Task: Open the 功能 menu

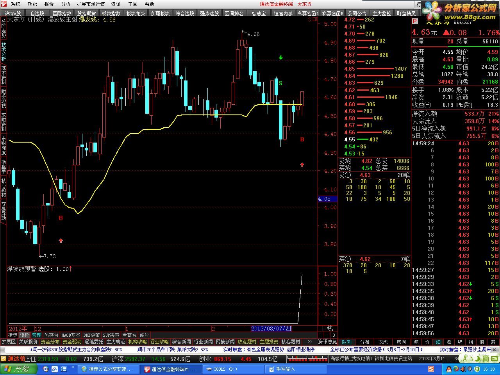Action: [32, 4]
